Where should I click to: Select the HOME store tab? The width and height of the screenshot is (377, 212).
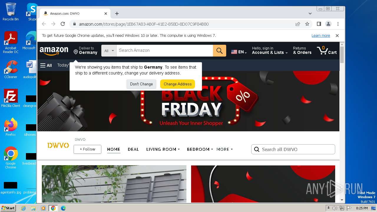pyautogui.click(x=114, y=149)
